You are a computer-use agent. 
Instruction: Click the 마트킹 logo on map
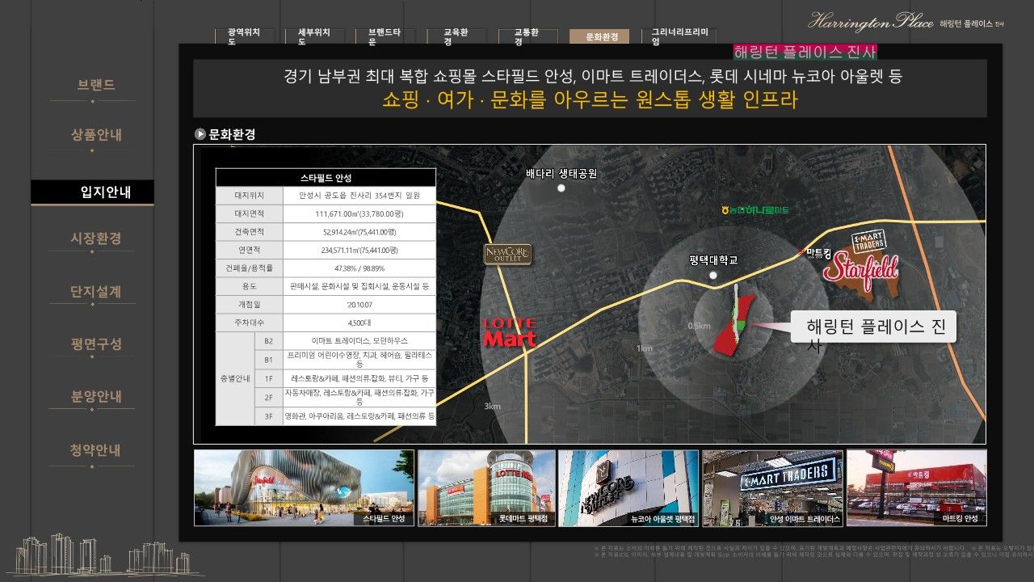tap(817, 253)
